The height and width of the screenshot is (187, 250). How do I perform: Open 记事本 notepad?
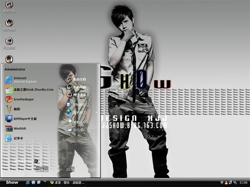19,138
